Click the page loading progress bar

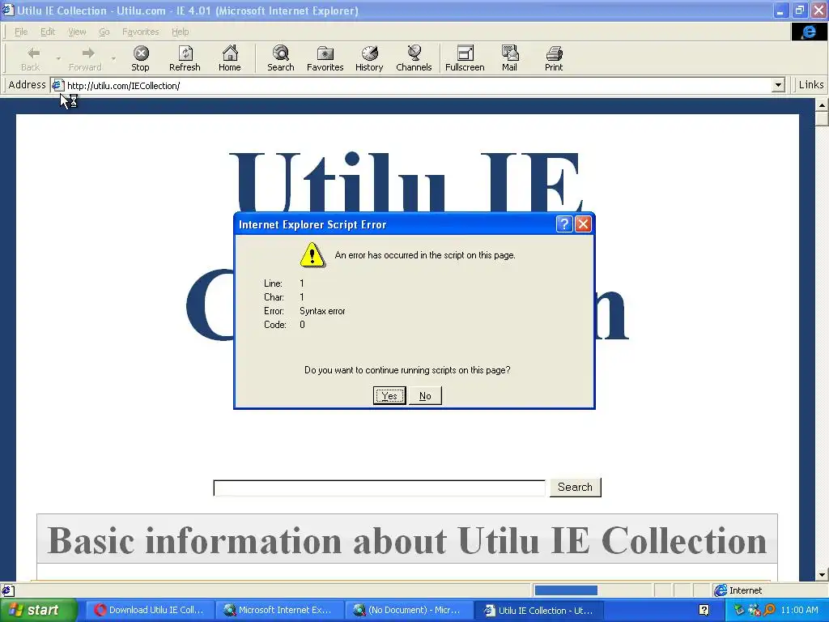click(x=592, y=590)
